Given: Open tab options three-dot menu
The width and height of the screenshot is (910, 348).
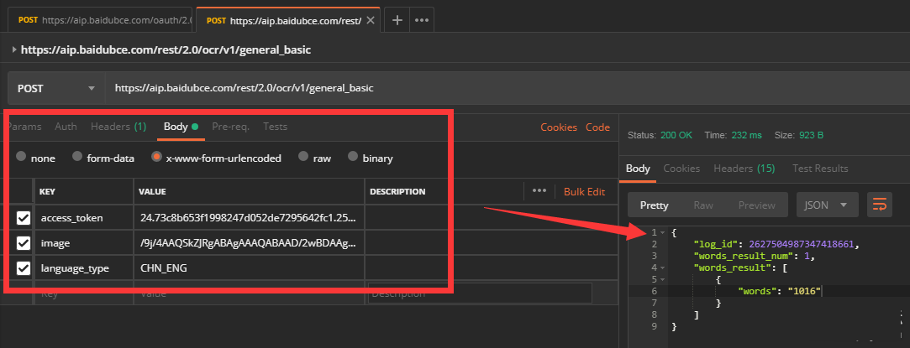Looking at the screenshot, I should coord(422,20).
